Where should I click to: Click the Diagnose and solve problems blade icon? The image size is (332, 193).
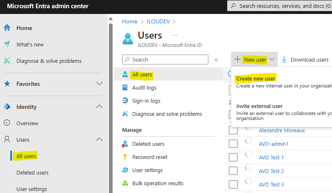125,114
